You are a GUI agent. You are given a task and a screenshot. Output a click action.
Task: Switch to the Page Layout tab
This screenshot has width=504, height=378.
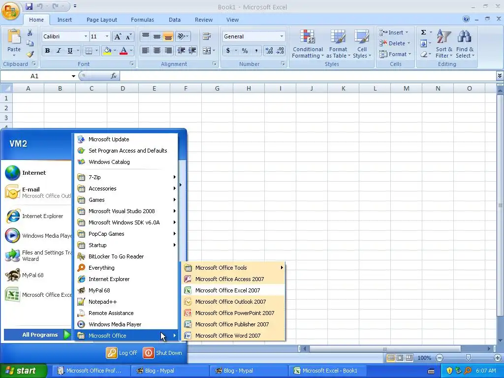101,20
